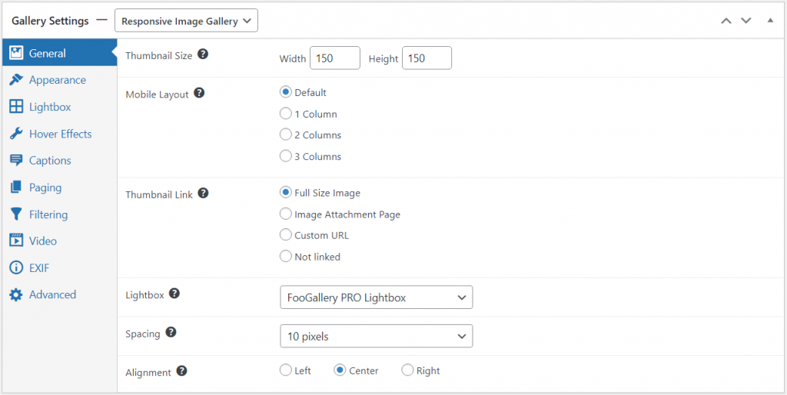Choose 2 Columns mobile layout
This screenshot has width=787, height=395.
point(286,135)
